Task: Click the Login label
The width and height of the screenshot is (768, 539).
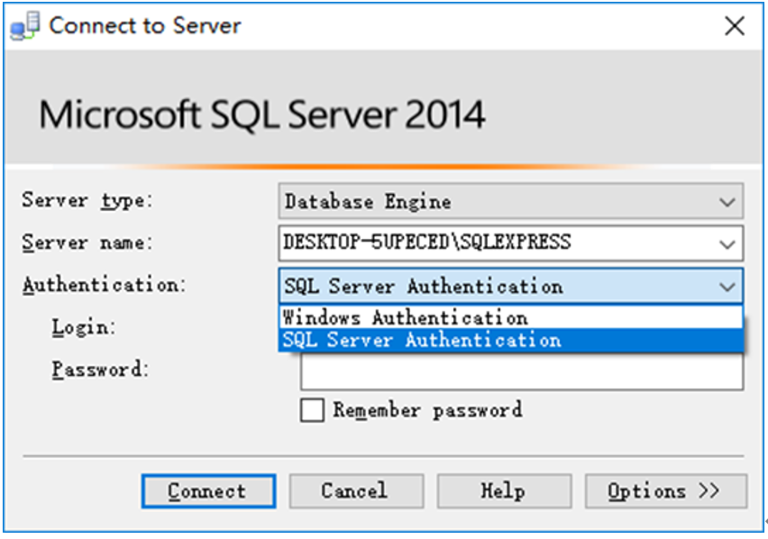Action: pos(84,327)
